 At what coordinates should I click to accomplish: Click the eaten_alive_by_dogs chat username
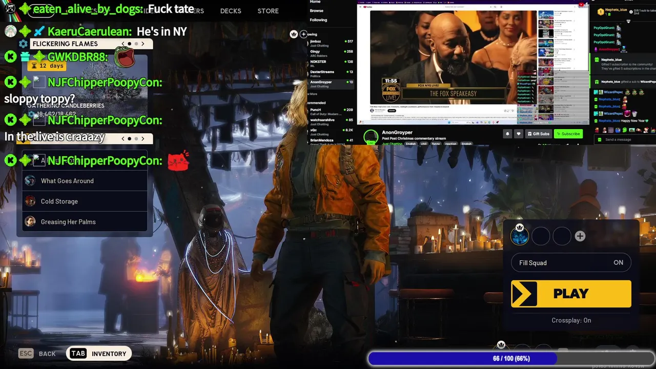88,9
